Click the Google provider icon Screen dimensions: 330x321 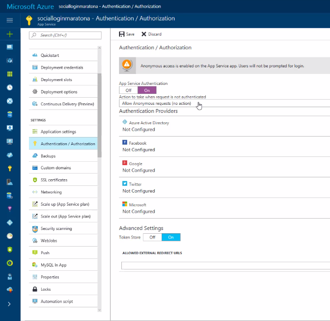125,163
